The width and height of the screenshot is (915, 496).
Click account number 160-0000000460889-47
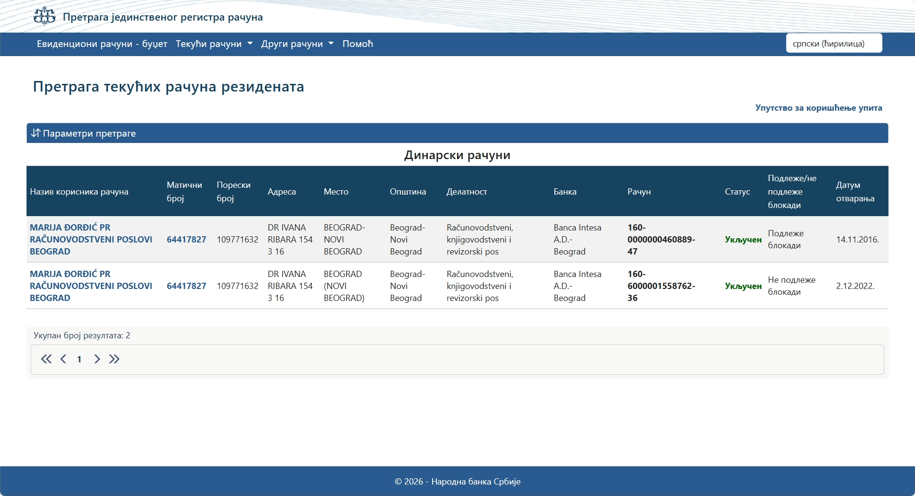point(661,239)
